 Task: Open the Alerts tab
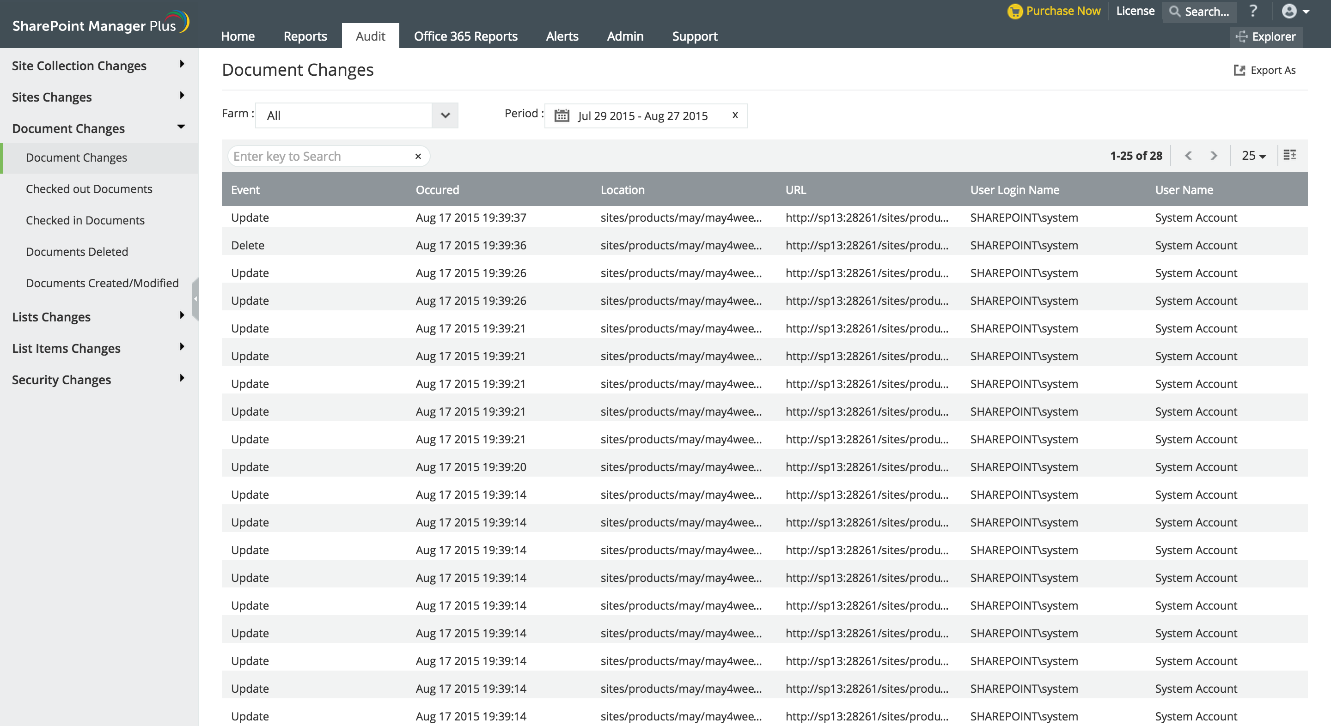coord(562,36)
